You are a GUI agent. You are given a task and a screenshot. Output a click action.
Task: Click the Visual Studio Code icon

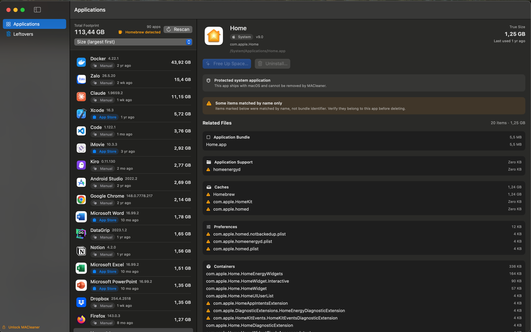tap(81, 131)
